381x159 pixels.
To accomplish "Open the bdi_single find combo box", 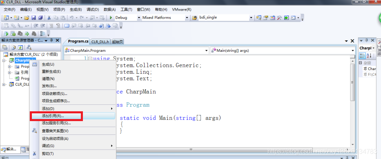I will (251, 18).
